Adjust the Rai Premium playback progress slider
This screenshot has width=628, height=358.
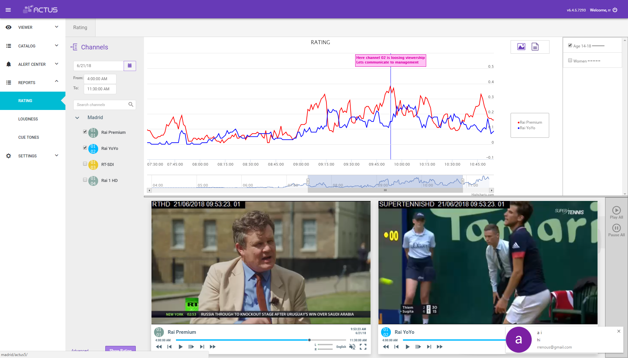(309, 340)
